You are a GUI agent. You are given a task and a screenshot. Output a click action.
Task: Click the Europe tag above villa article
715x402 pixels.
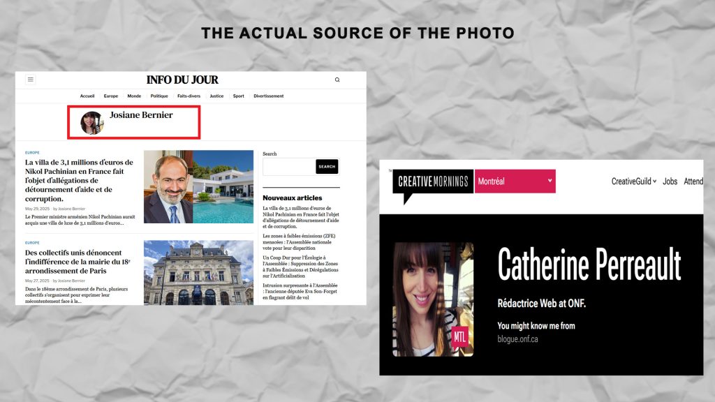pyautogui.click(x=32, y=153)
